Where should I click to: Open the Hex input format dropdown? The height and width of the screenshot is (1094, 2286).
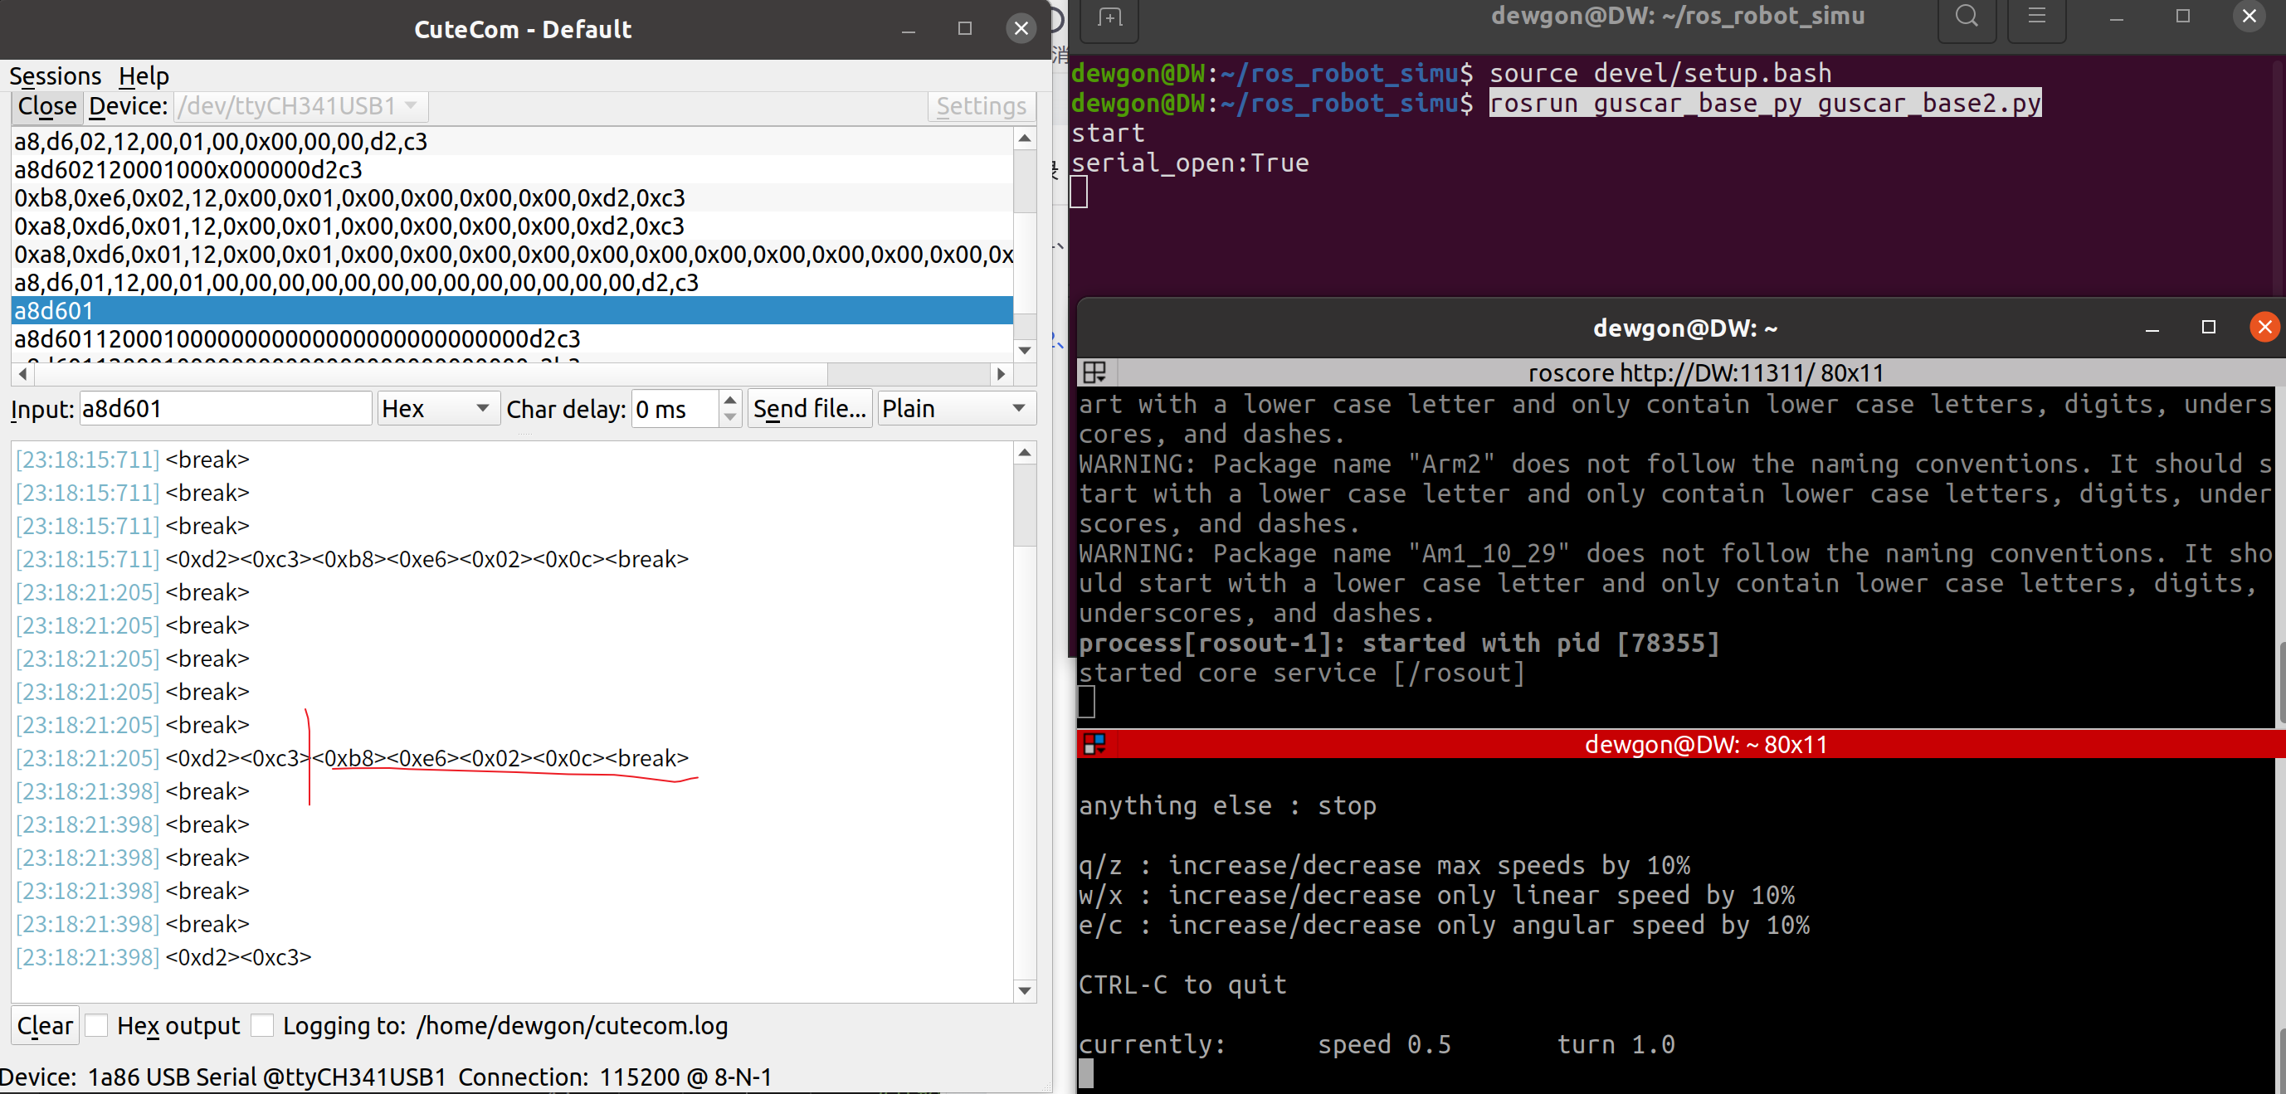(x=437, y=409)
